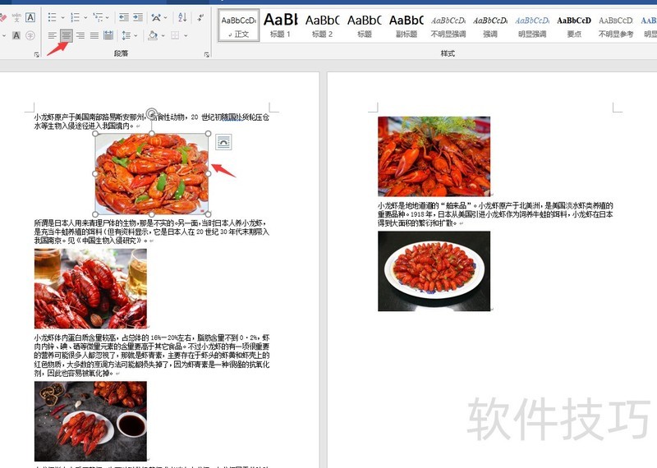
Task: Click the numbered list icon
Action: tap(75, 17)
